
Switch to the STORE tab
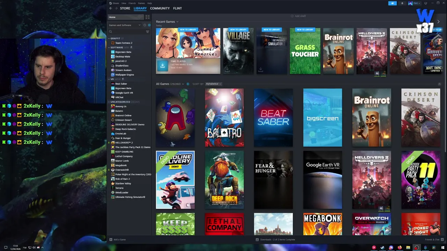tap(125, 8)
